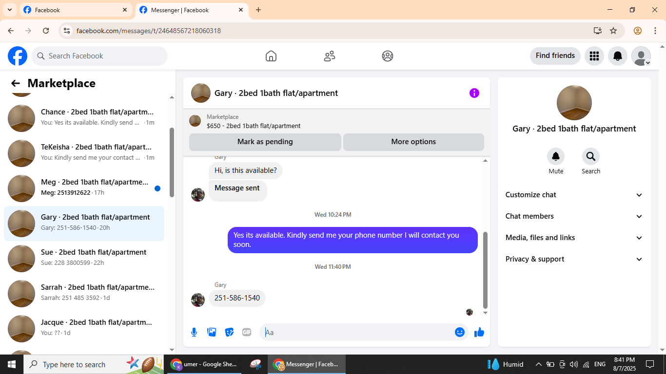Click the install app icon in address bar
The width and height of the screenshot is (666, 374).
(598, 31)
